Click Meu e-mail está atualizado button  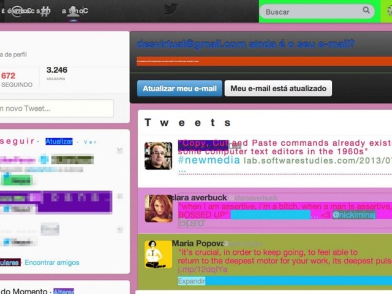[x=278, y=89]
